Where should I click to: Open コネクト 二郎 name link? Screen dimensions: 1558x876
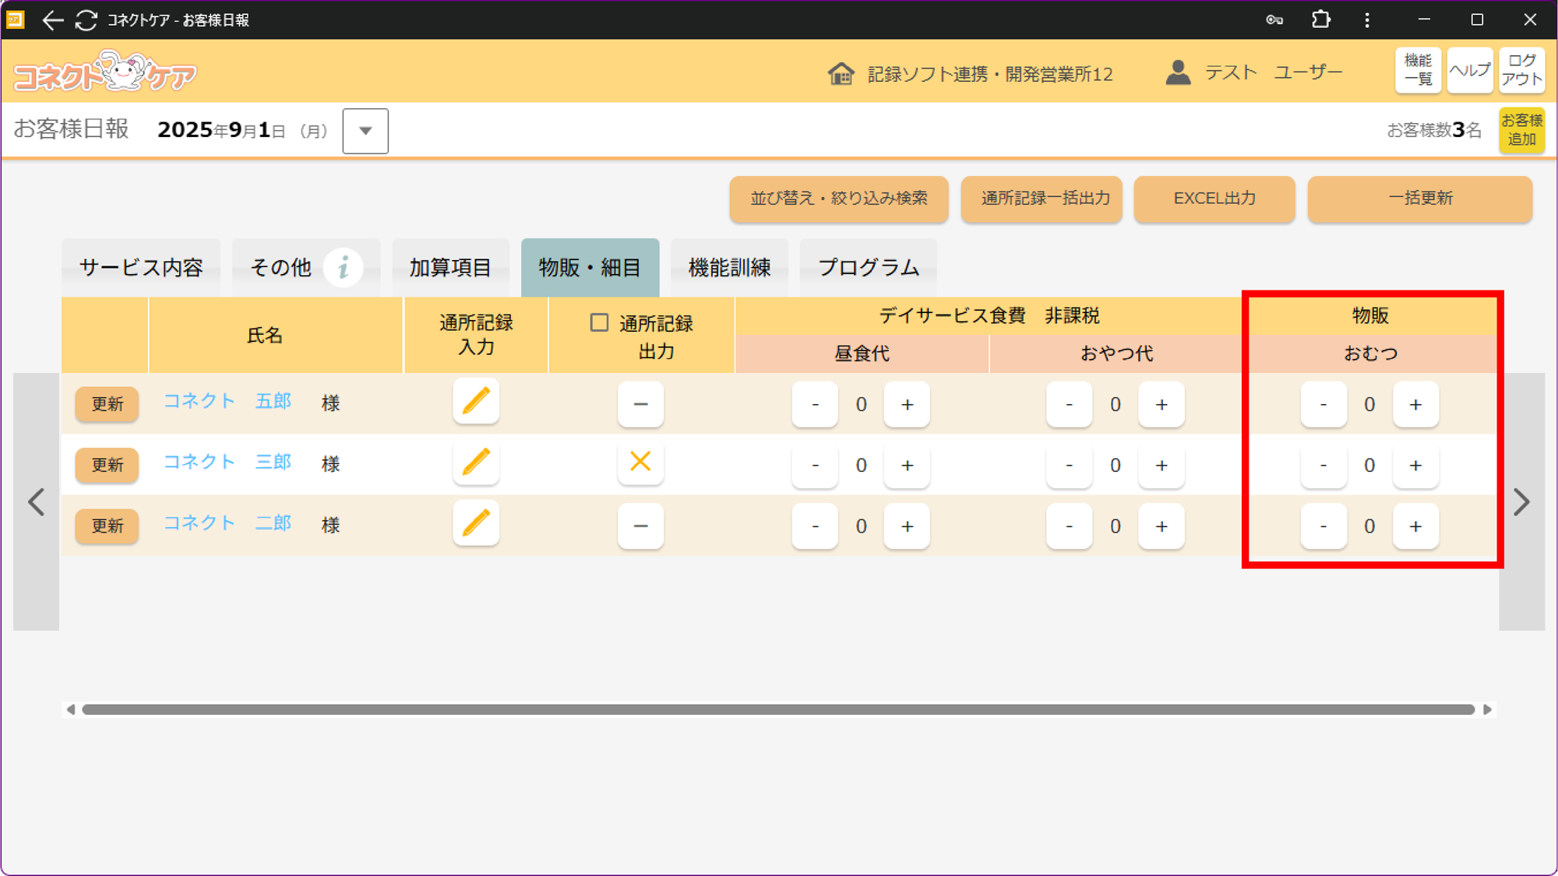[227, 523]
